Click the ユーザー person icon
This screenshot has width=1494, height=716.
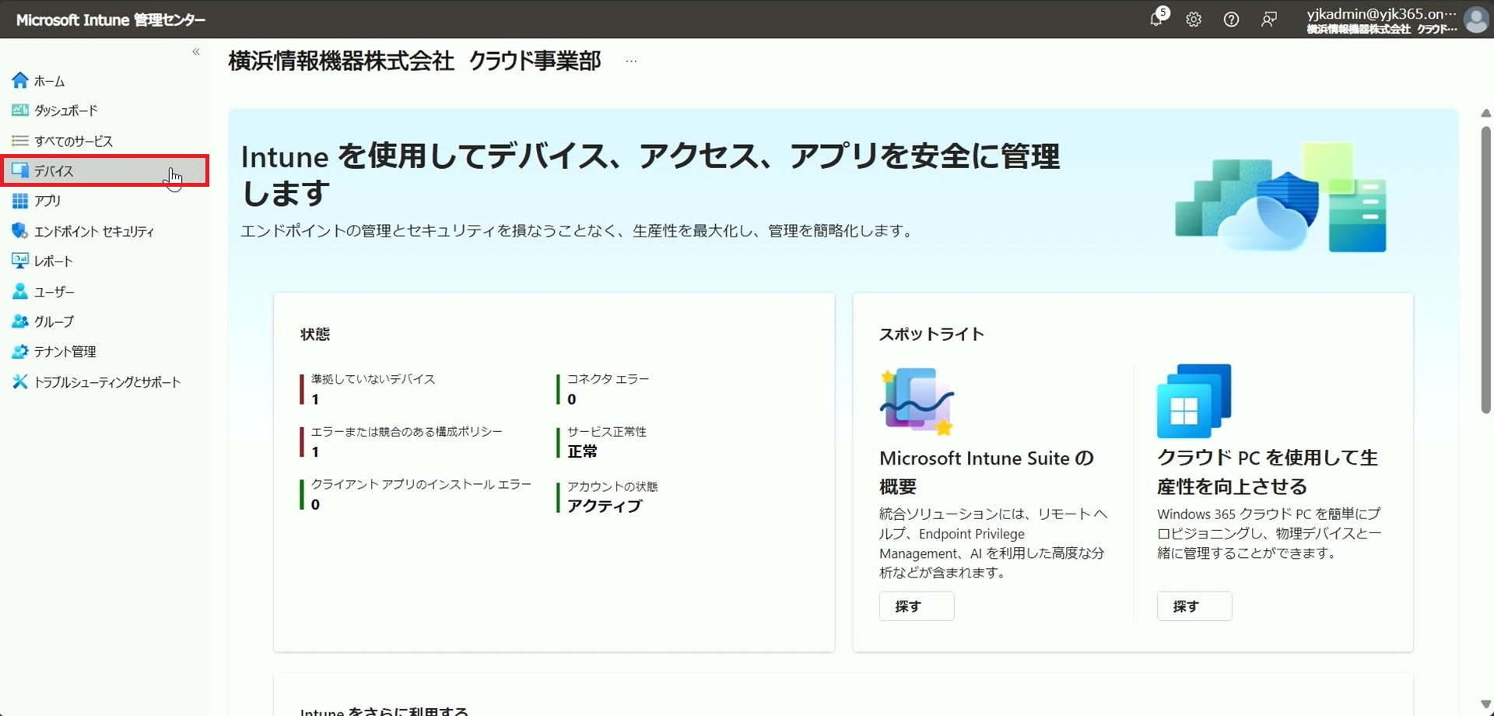20,291
